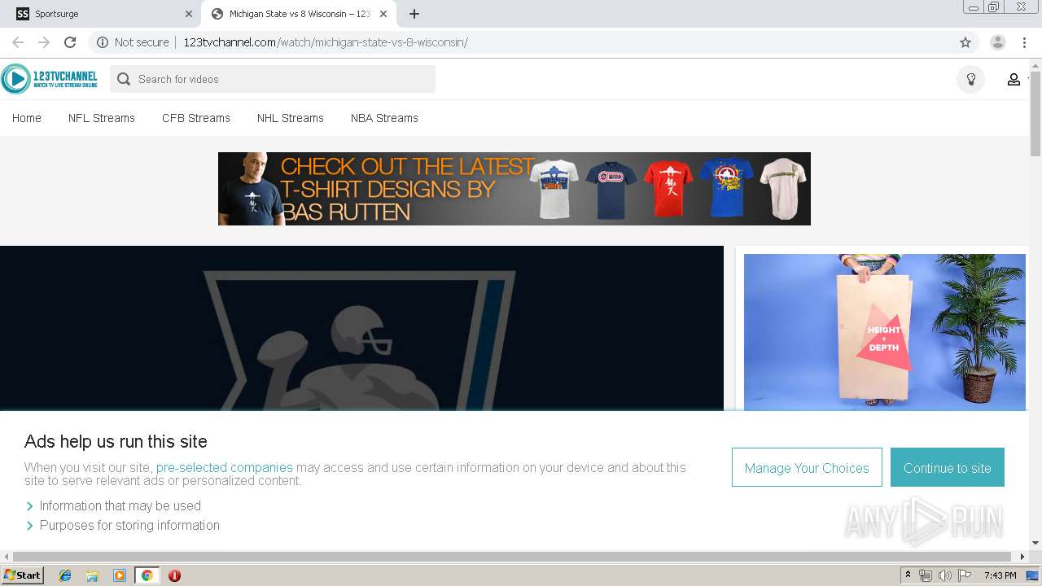Close the Michigan State vs 8 Wisconsin tab

(383, 14)
